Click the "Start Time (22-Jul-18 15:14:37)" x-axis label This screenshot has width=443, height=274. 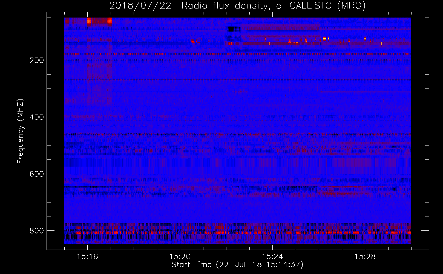coord(237,265)
